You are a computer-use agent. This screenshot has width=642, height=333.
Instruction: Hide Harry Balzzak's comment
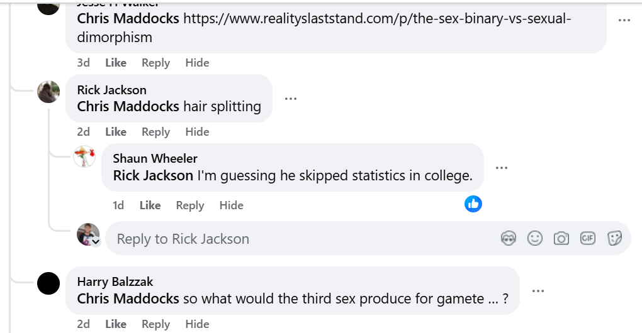197,324
